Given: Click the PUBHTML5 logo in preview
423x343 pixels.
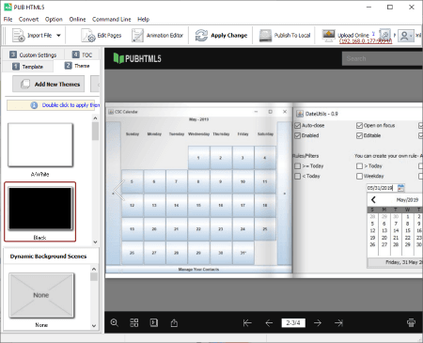Looking at the screenshot, I should (137, 58).
